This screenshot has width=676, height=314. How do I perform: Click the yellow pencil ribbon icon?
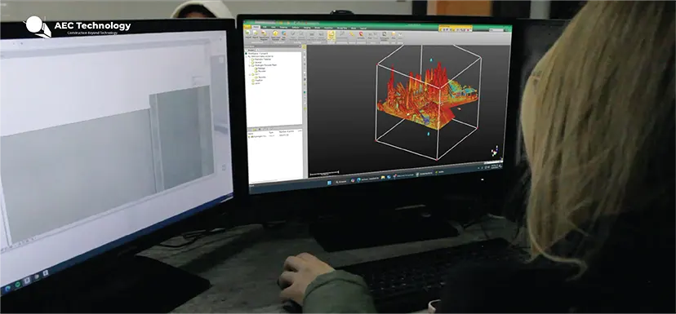[351, 33]
